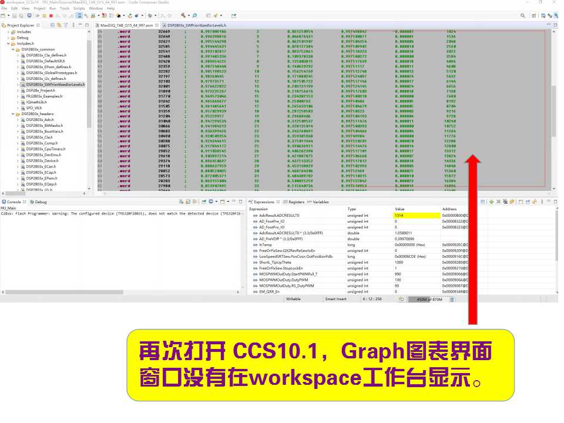Click the Suspend debug toolbar icon
The image size is (564, 423).
click(x=44, y=16)
